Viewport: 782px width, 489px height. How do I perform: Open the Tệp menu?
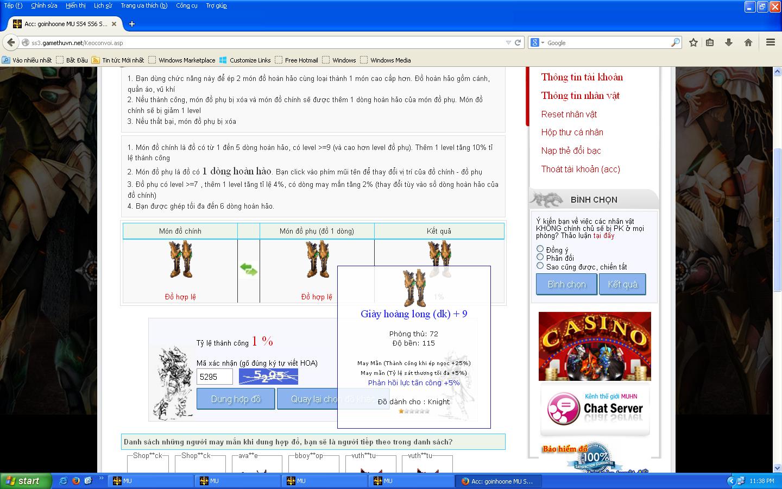pos(13,5)
